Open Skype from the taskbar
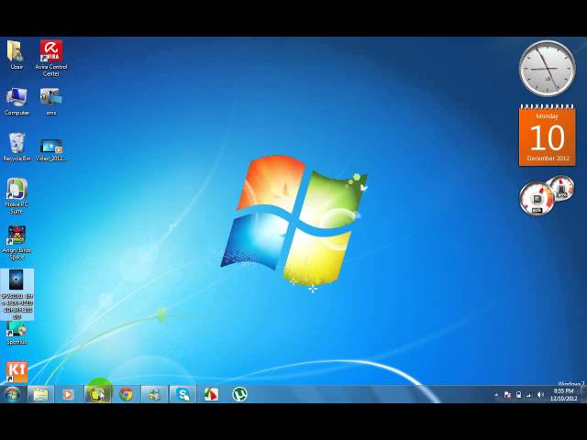587x440 pixels. coord(183,394)
